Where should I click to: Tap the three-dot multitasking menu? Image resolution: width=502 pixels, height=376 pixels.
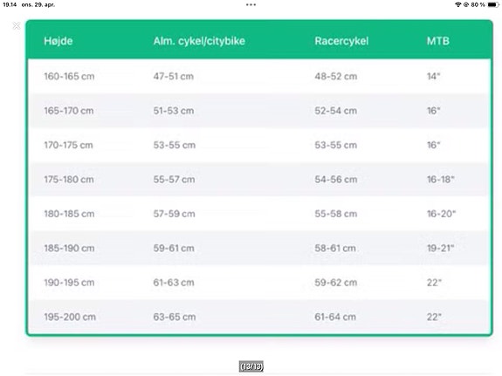(251, 5)
